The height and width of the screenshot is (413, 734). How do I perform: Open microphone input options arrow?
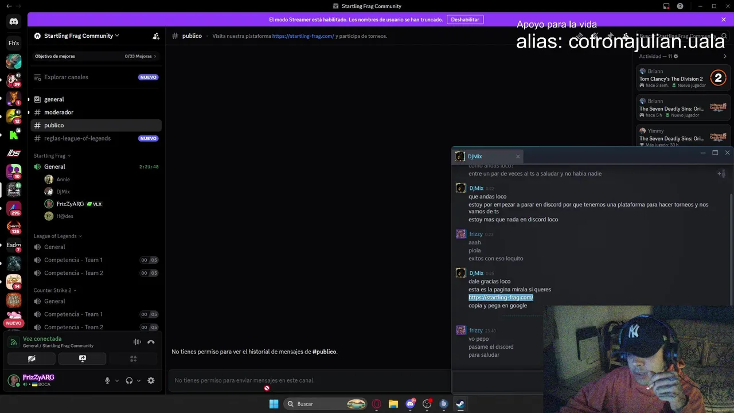117,380
